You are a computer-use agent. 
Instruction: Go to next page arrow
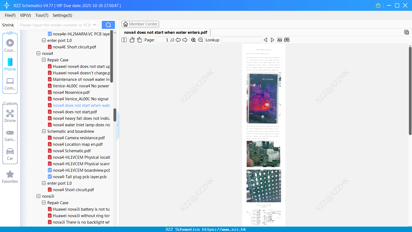pyautogui.click(x=185, y=40)
